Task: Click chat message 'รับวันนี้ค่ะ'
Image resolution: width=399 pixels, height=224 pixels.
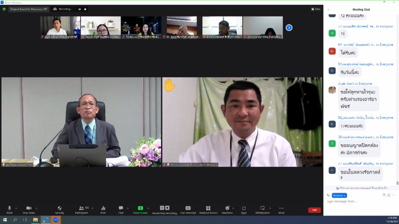Action: [350, 72]
